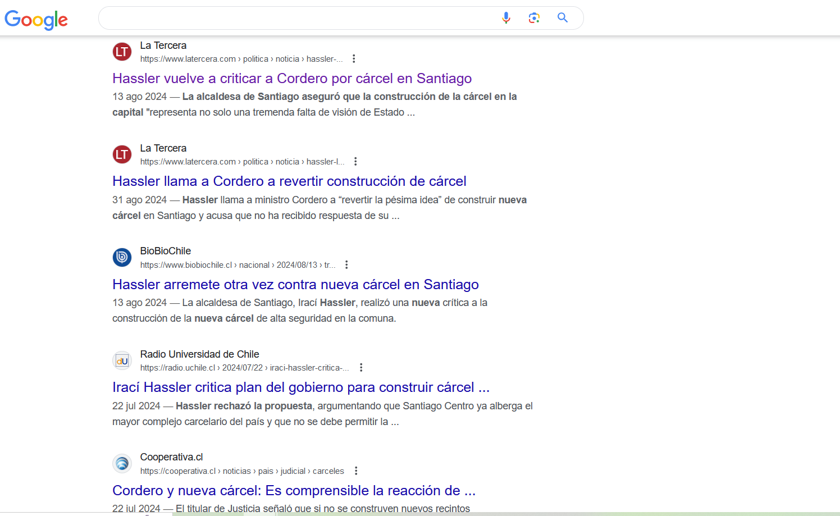Click 'Cooperativa.cl' source name

click(x=171, y=457)
